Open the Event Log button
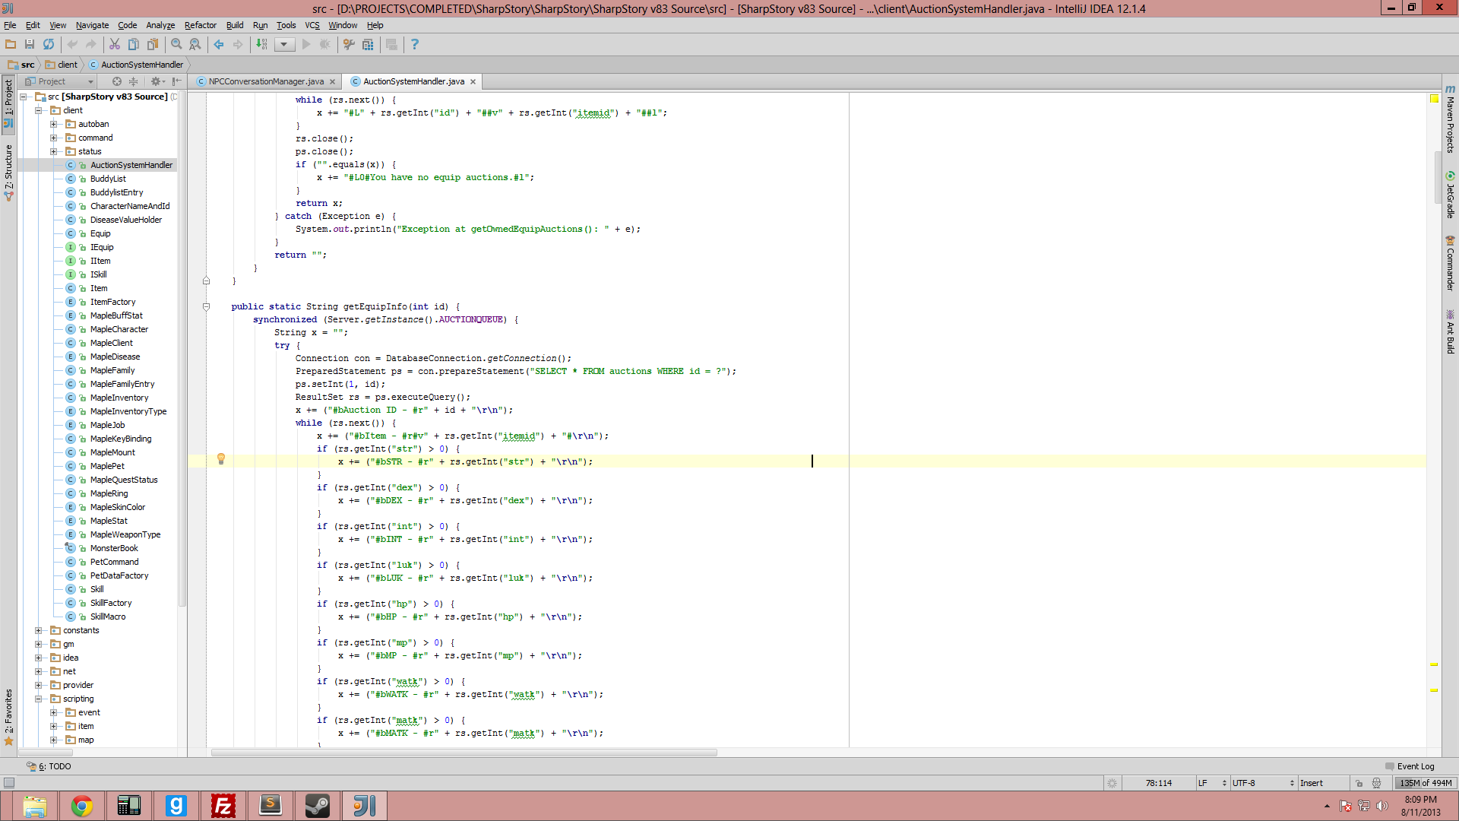Image resolution: width=1459 pixels, height=821 pixels. point(1410,766)
